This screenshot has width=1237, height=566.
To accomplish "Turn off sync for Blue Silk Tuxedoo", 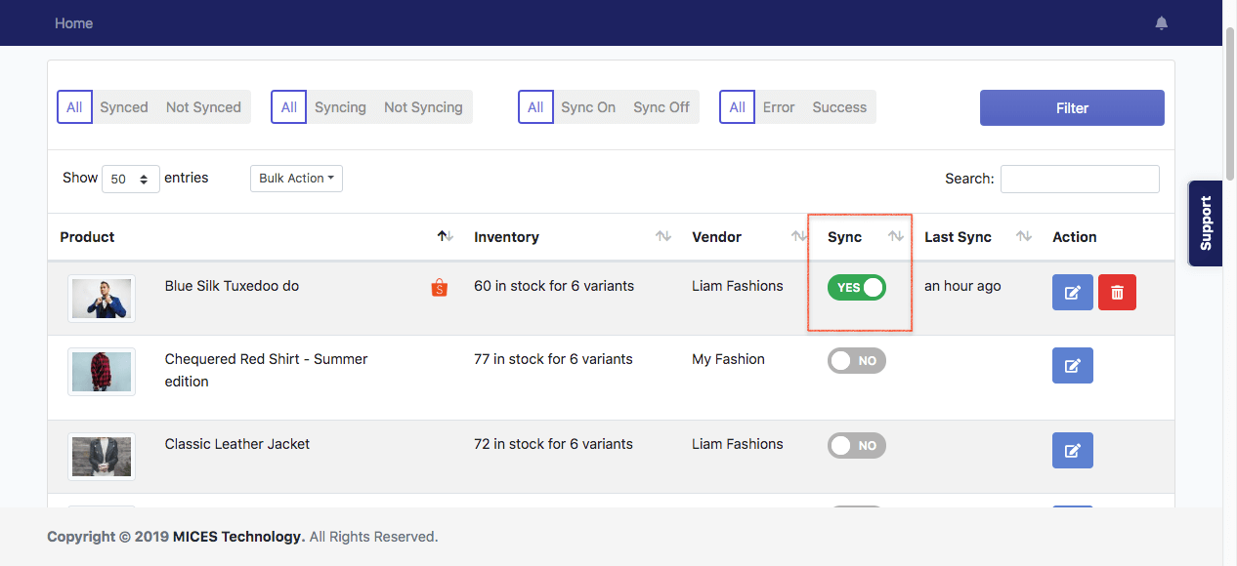I will [856, 288].
